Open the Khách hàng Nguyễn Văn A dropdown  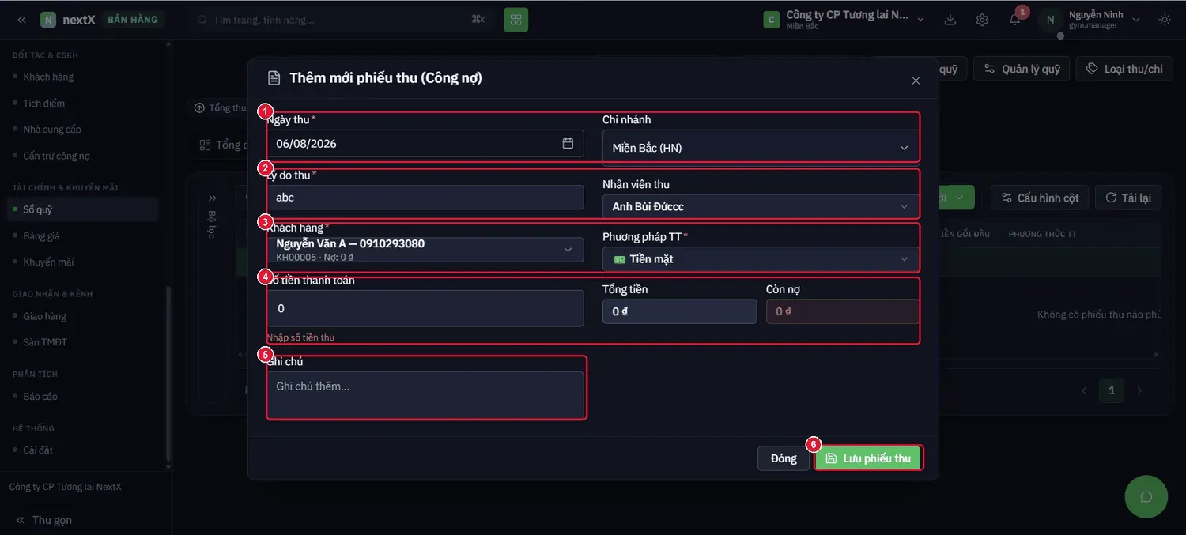[425, 249]
